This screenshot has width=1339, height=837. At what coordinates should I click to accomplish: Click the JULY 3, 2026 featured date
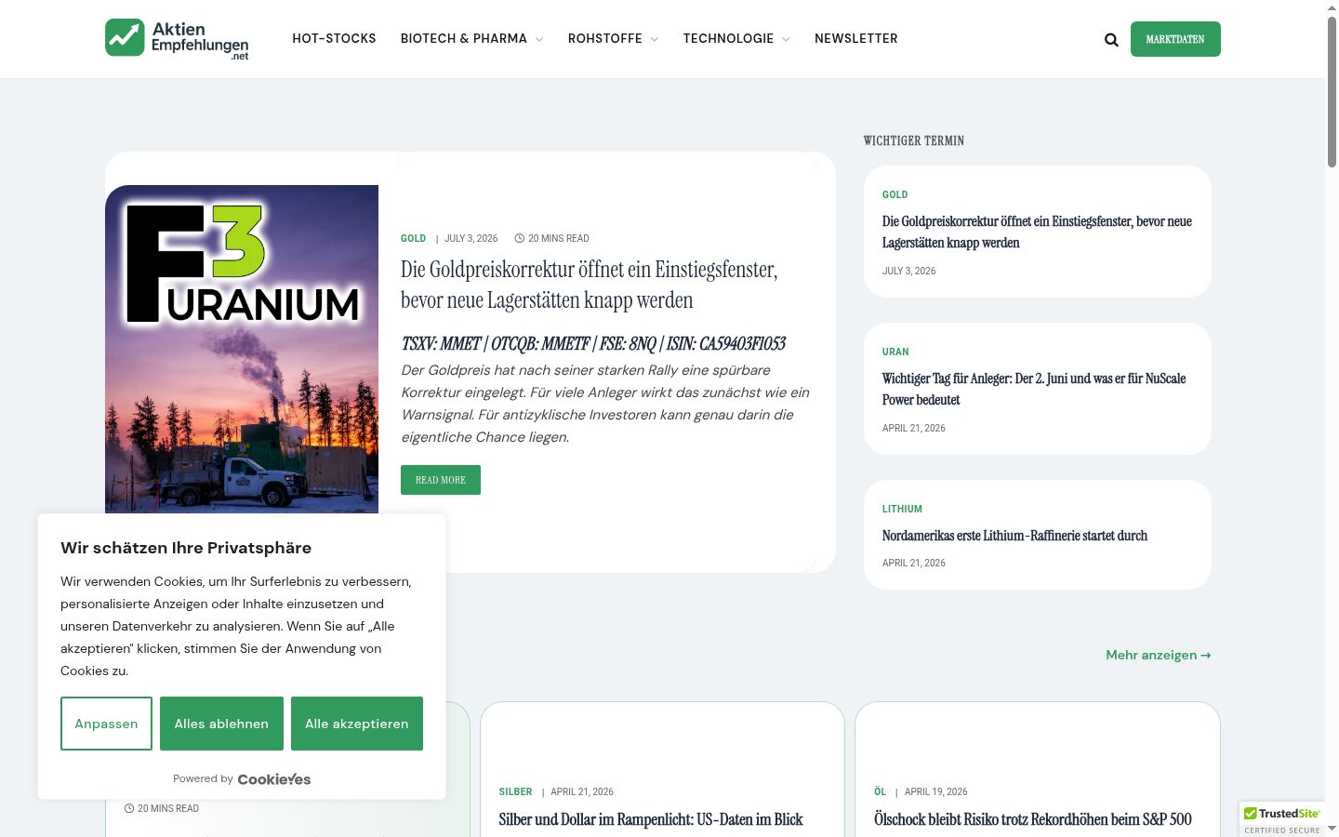[x=471, y=238]
